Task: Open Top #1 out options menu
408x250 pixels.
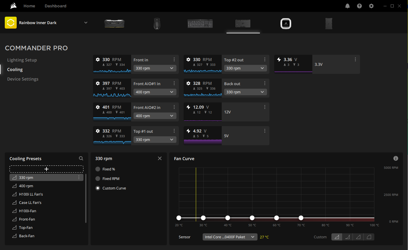Action: click(x=174, y=131)
